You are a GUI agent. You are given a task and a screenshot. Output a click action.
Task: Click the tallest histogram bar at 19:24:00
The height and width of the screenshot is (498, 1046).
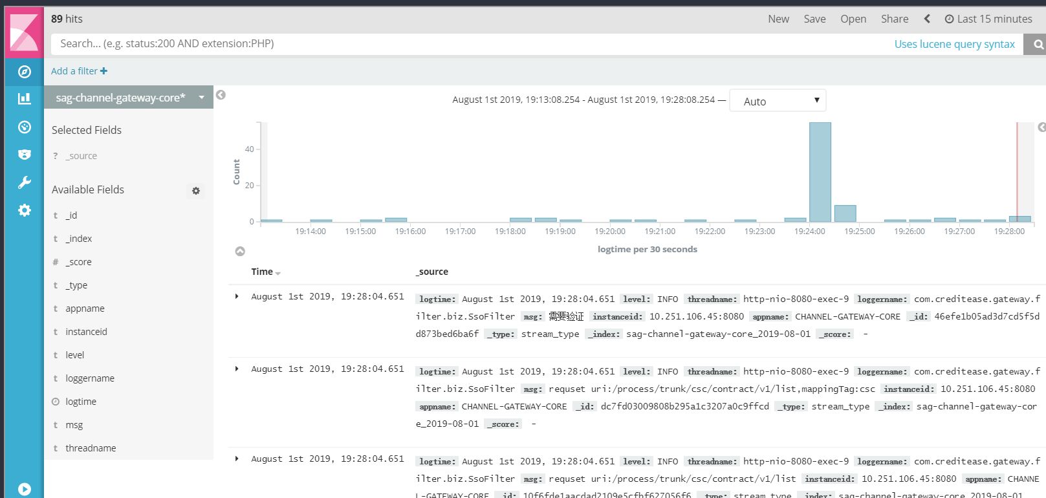coord(820,172)
